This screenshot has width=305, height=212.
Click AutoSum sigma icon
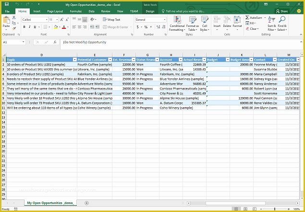click(247, 18)
